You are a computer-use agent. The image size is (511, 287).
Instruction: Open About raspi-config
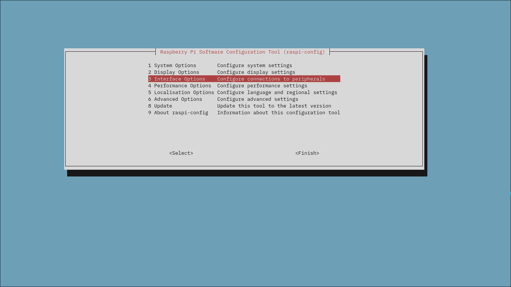[244, 113]
